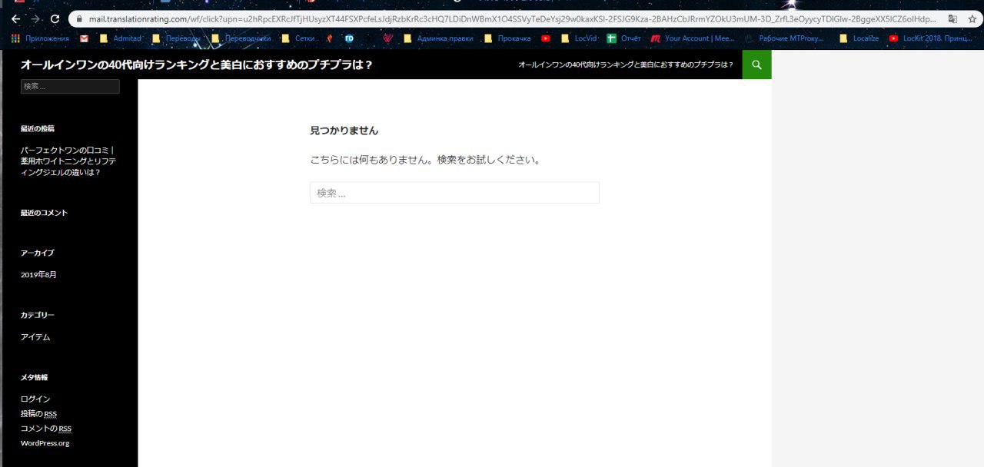Open the Админка правки bookmark folder
This screenshot has height=467, width=984.
pos(438,38)
